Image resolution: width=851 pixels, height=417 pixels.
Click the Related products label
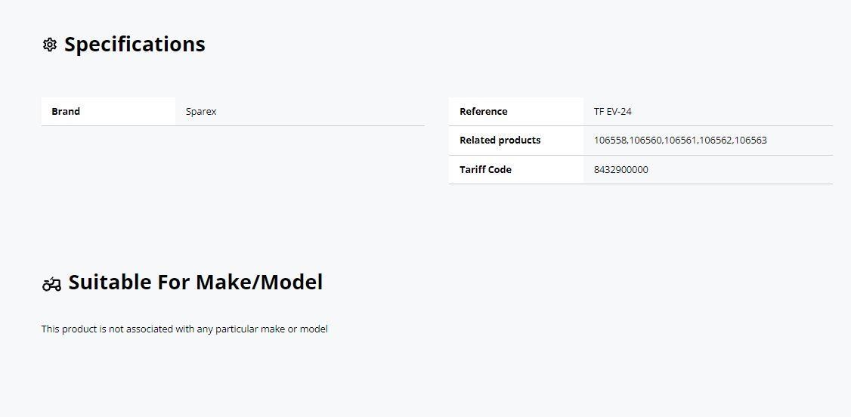point(500,140)
